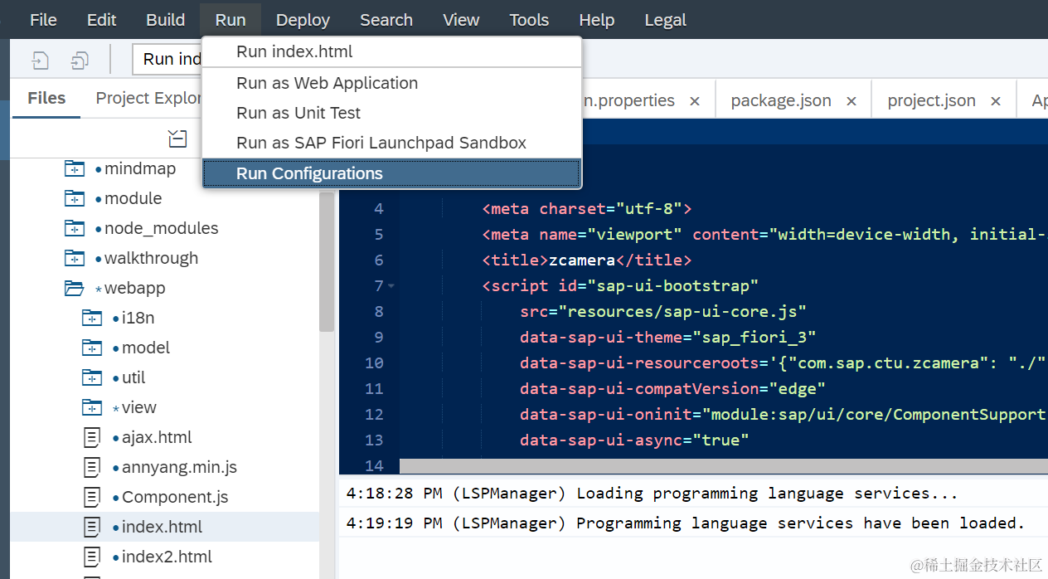
Task: Open the Edit menu
Action: [101, 20]
